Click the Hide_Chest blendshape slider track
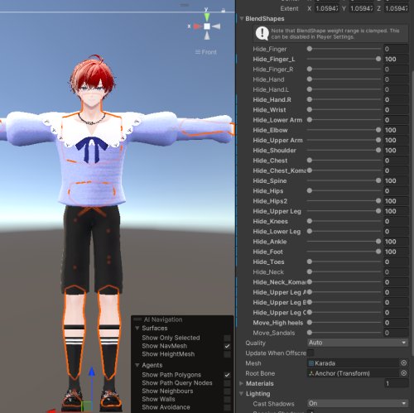Viewport: 414px width, 413px height. 344,161
